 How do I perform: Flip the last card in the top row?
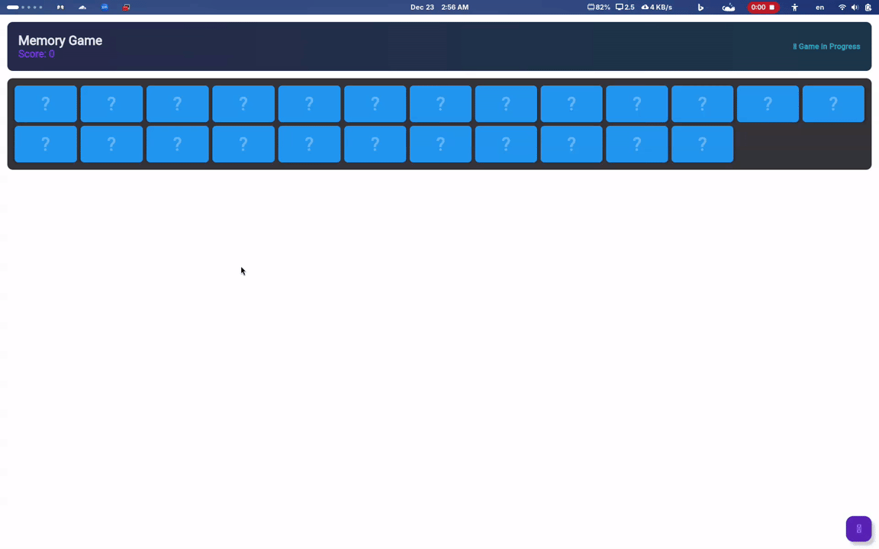coord(833,104)
